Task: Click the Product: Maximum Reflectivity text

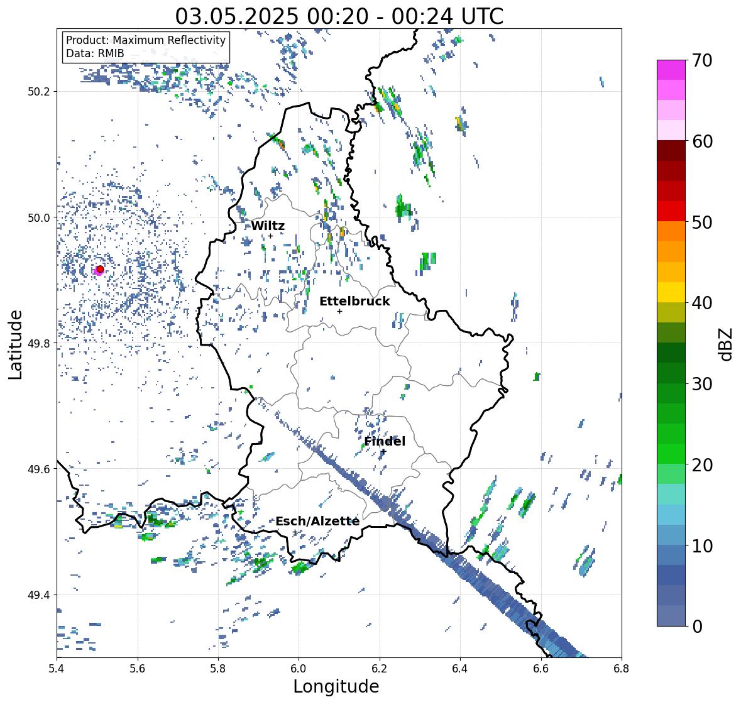Action: 146,40
